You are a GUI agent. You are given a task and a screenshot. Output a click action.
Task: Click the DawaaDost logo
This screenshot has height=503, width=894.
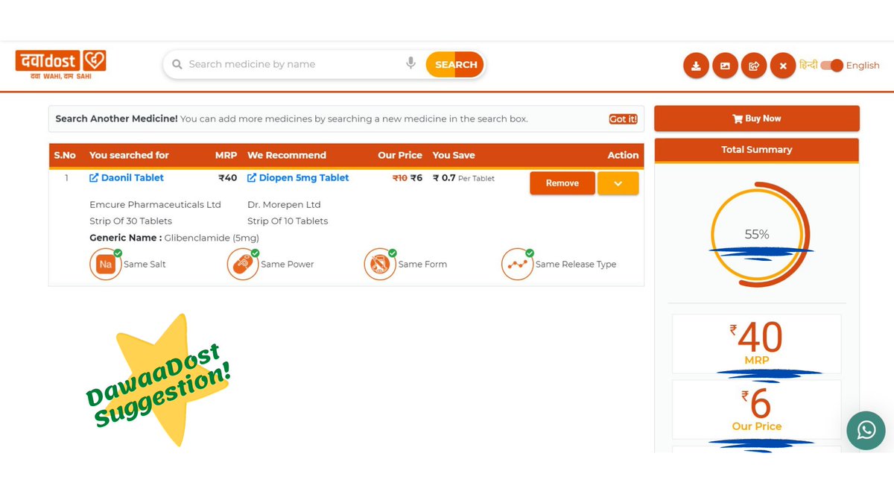(61, 63)
